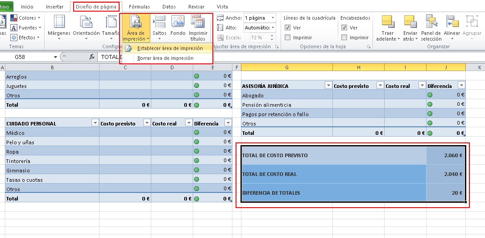Open the Saltos page breaks tool
Viewport: 485px width, 238px height.
(x=159, y=23)
